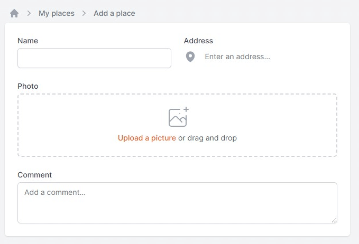Click the chevron before Add a place
The height and width of the screenshot is (244, 359).
pyautogui.click(x=84, y=13)
